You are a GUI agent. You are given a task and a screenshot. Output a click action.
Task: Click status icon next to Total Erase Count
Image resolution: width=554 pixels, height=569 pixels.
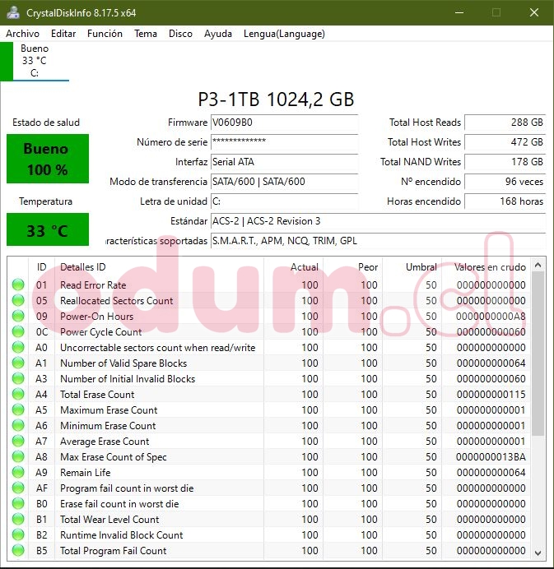pos(18,395)
